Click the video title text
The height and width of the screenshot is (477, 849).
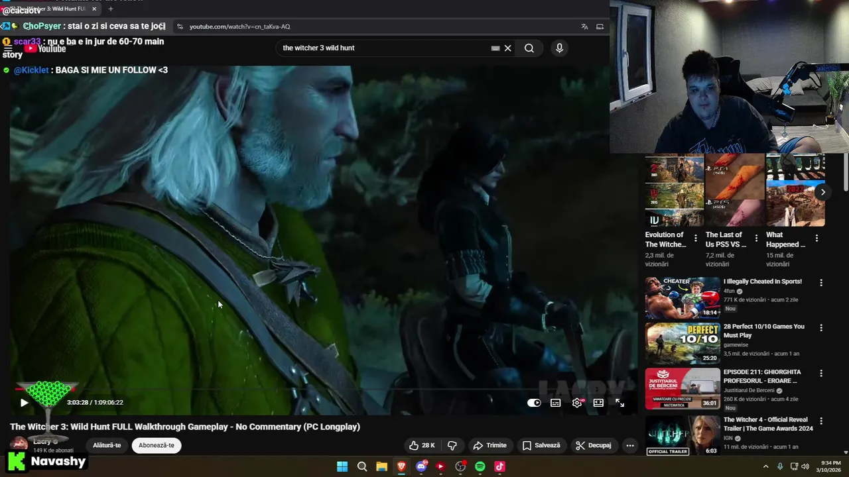click(185, 427)
